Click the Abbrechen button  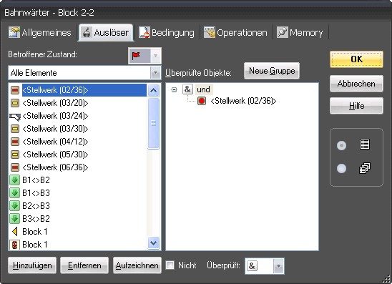coord(356,84)
